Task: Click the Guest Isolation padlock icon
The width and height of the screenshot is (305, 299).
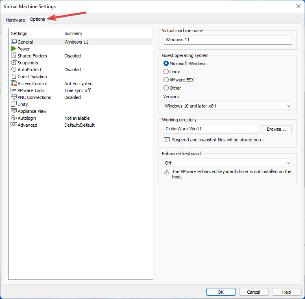Action: pyautogui.click(x=13, y=76)
